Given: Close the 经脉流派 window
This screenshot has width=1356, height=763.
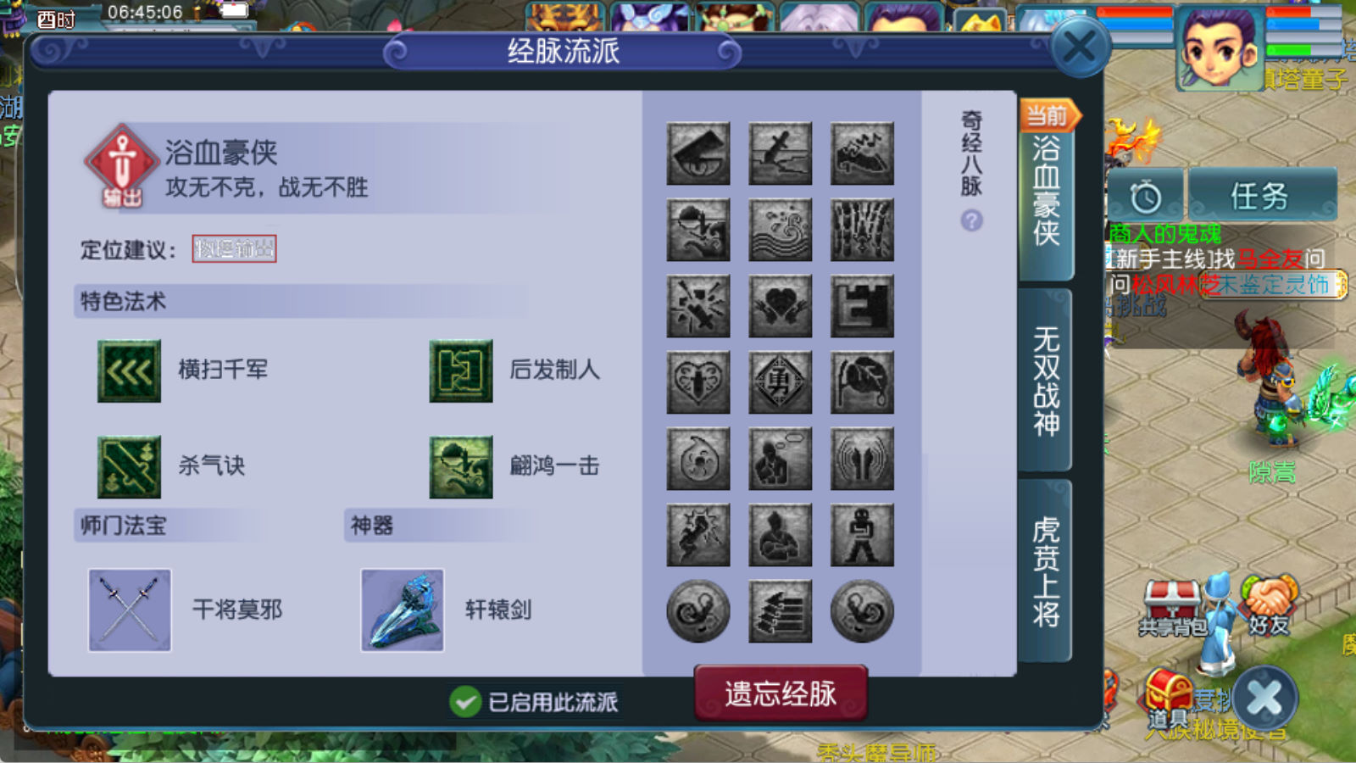Looking at the screenshot, I should [x=1080, y=47].
